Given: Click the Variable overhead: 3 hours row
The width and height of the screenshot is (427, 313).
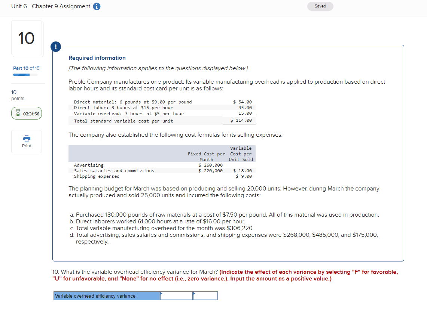Looking at the screenshot, I should point(128,114).
